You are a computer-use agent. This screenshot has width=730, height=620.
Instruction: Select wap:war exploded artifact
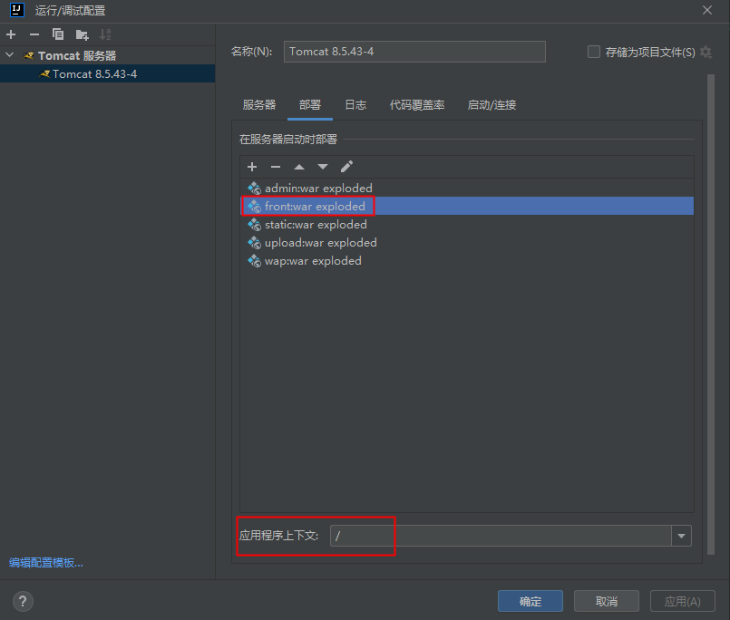467,261
